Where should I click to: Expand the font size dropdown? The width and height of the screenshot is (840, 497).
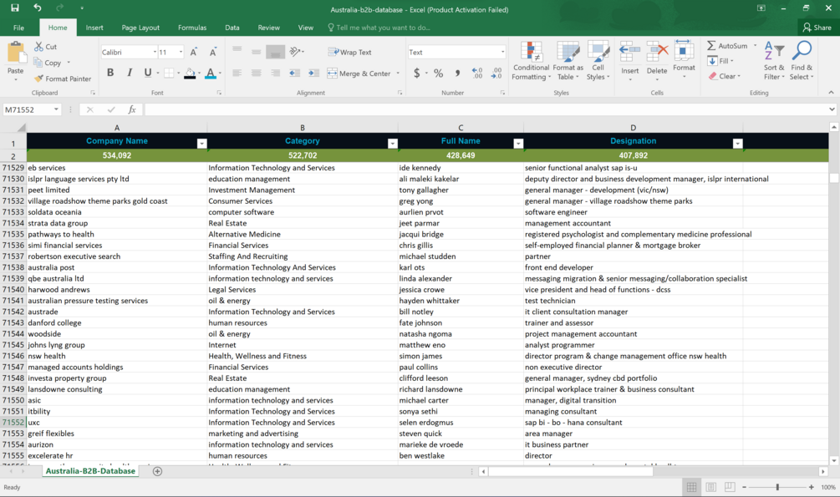[x=181, y=52]
